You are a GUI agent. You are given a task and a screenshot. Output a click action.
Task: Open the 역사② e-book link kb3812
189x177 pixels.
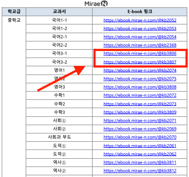(140, 170)
